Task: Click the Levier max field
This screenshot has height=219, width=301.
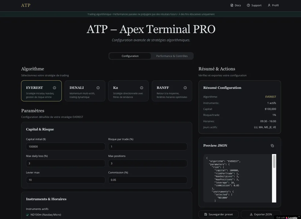Action: (65, 180)
